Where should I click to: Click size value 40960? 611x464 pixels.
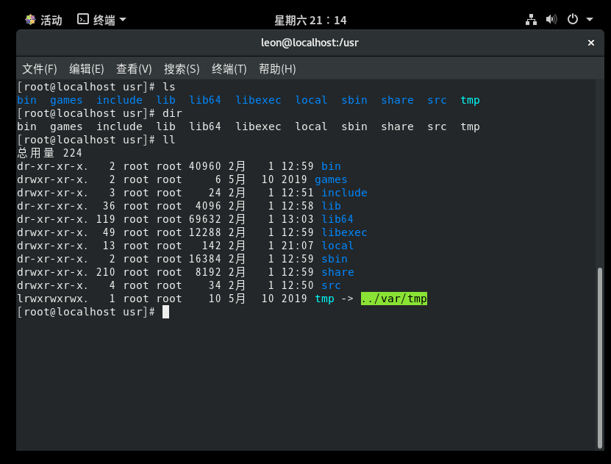tap(205, 166)
